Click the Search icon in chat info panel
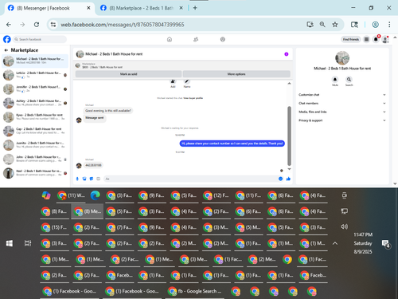 (349, 79)
